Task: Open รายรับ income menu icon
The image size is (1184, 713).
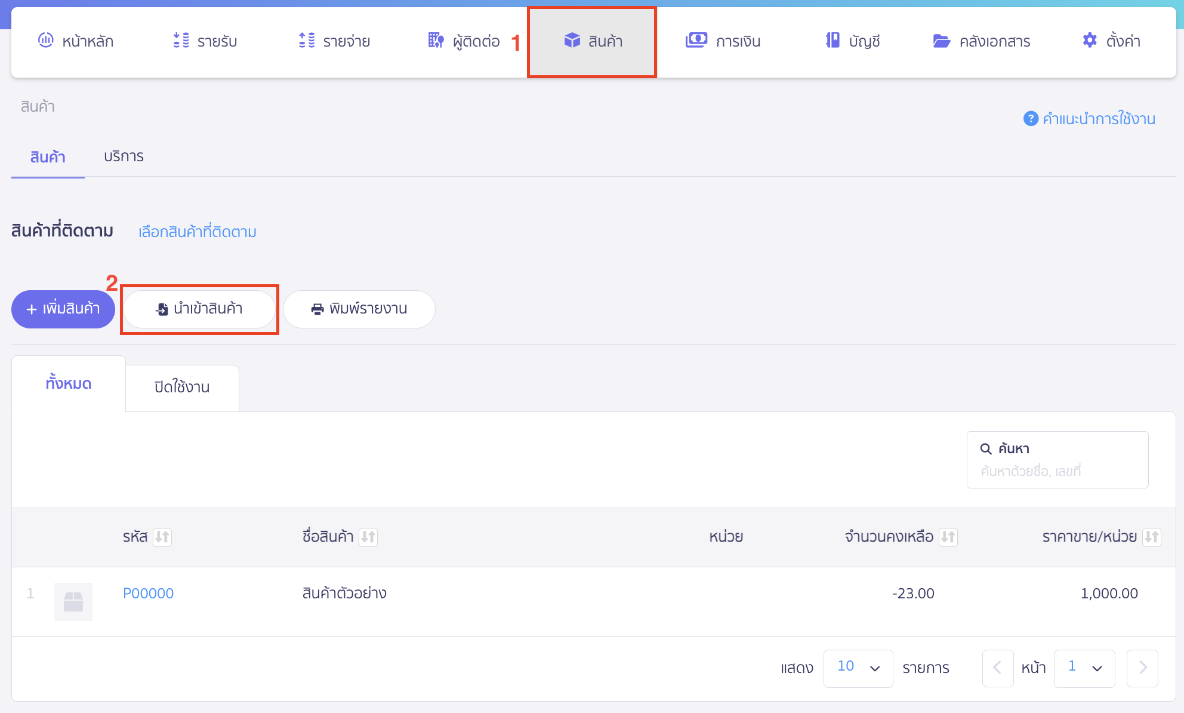Action: 181,40
